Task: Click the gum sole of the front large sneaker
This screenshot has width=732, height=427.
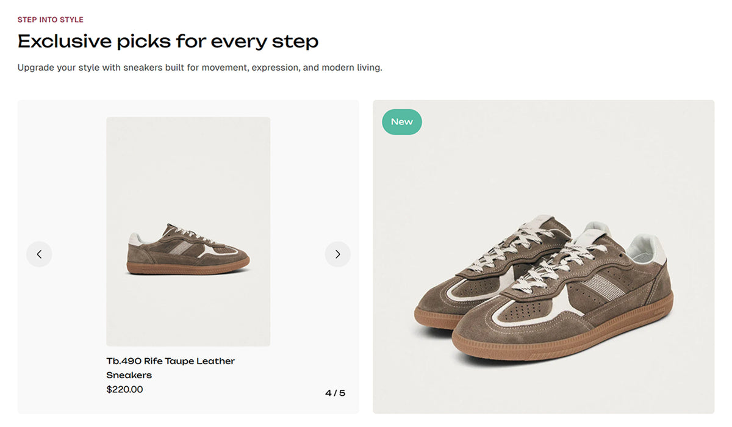Action: tap(549, 348)
